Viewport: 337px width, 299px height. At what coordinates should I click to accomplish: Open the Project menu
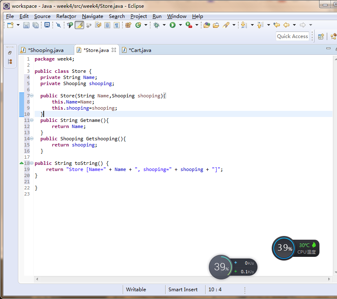pos(139,16)
